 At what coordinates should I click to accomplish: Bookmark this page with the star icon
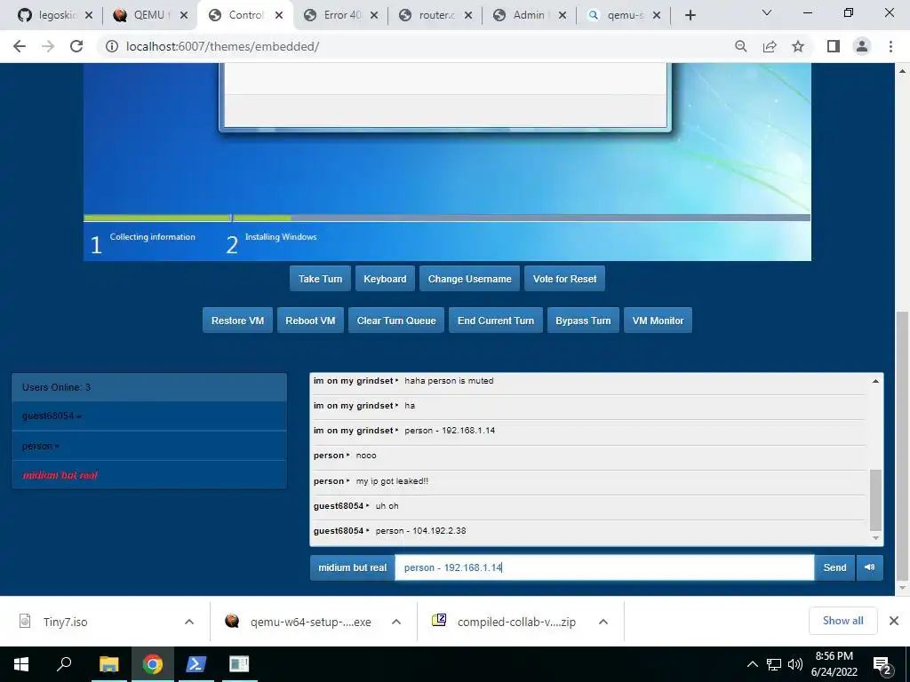[798, 46]
